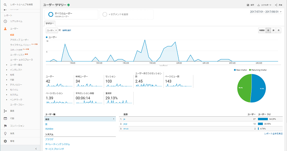This screenshot has width=287, height=151.
Task: Open the date range dropdown
Action: [266, 12]
